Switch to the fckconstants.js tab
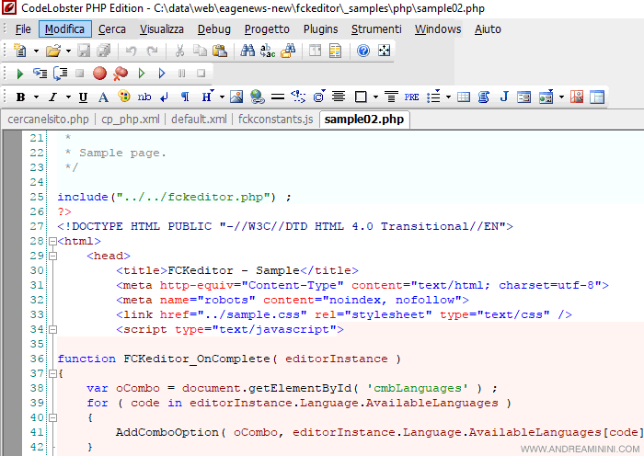The width and height of the screenshot is (644, 456). coord(276,120)
